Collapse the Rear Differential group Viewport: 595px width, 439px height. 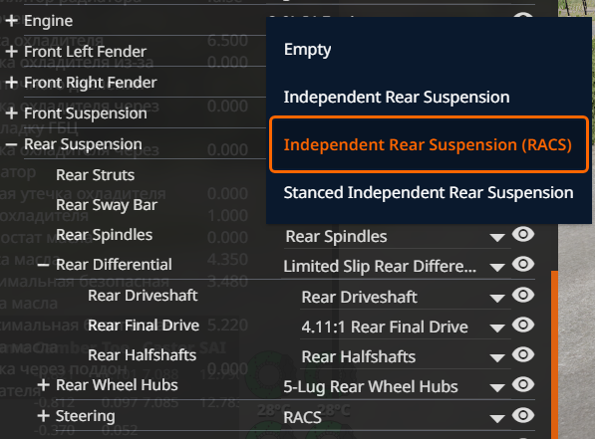(43, 265)
